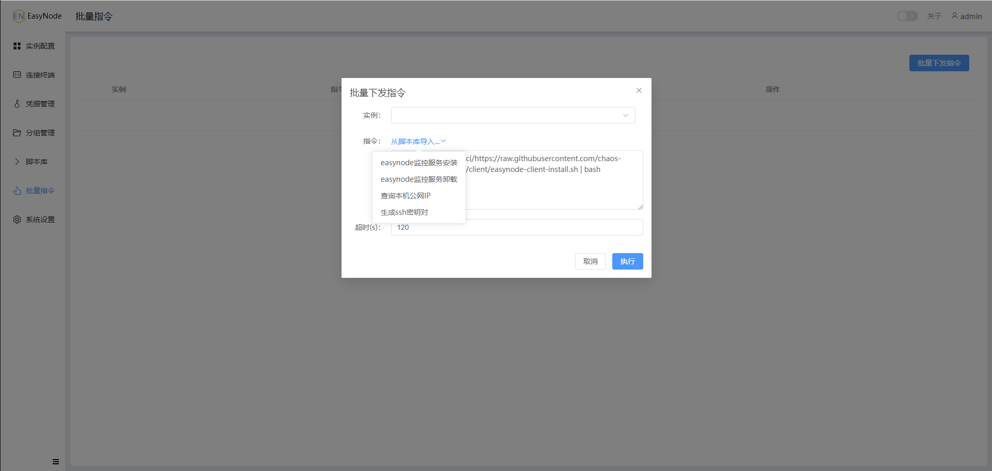Expand the 从脚本库导入 dropdown link

(x=418, y=142)
